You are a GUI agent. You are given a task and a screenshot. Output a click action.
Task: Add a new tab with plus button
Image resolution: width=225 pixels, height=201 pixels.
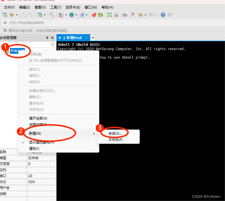click(x=93, y=38)
